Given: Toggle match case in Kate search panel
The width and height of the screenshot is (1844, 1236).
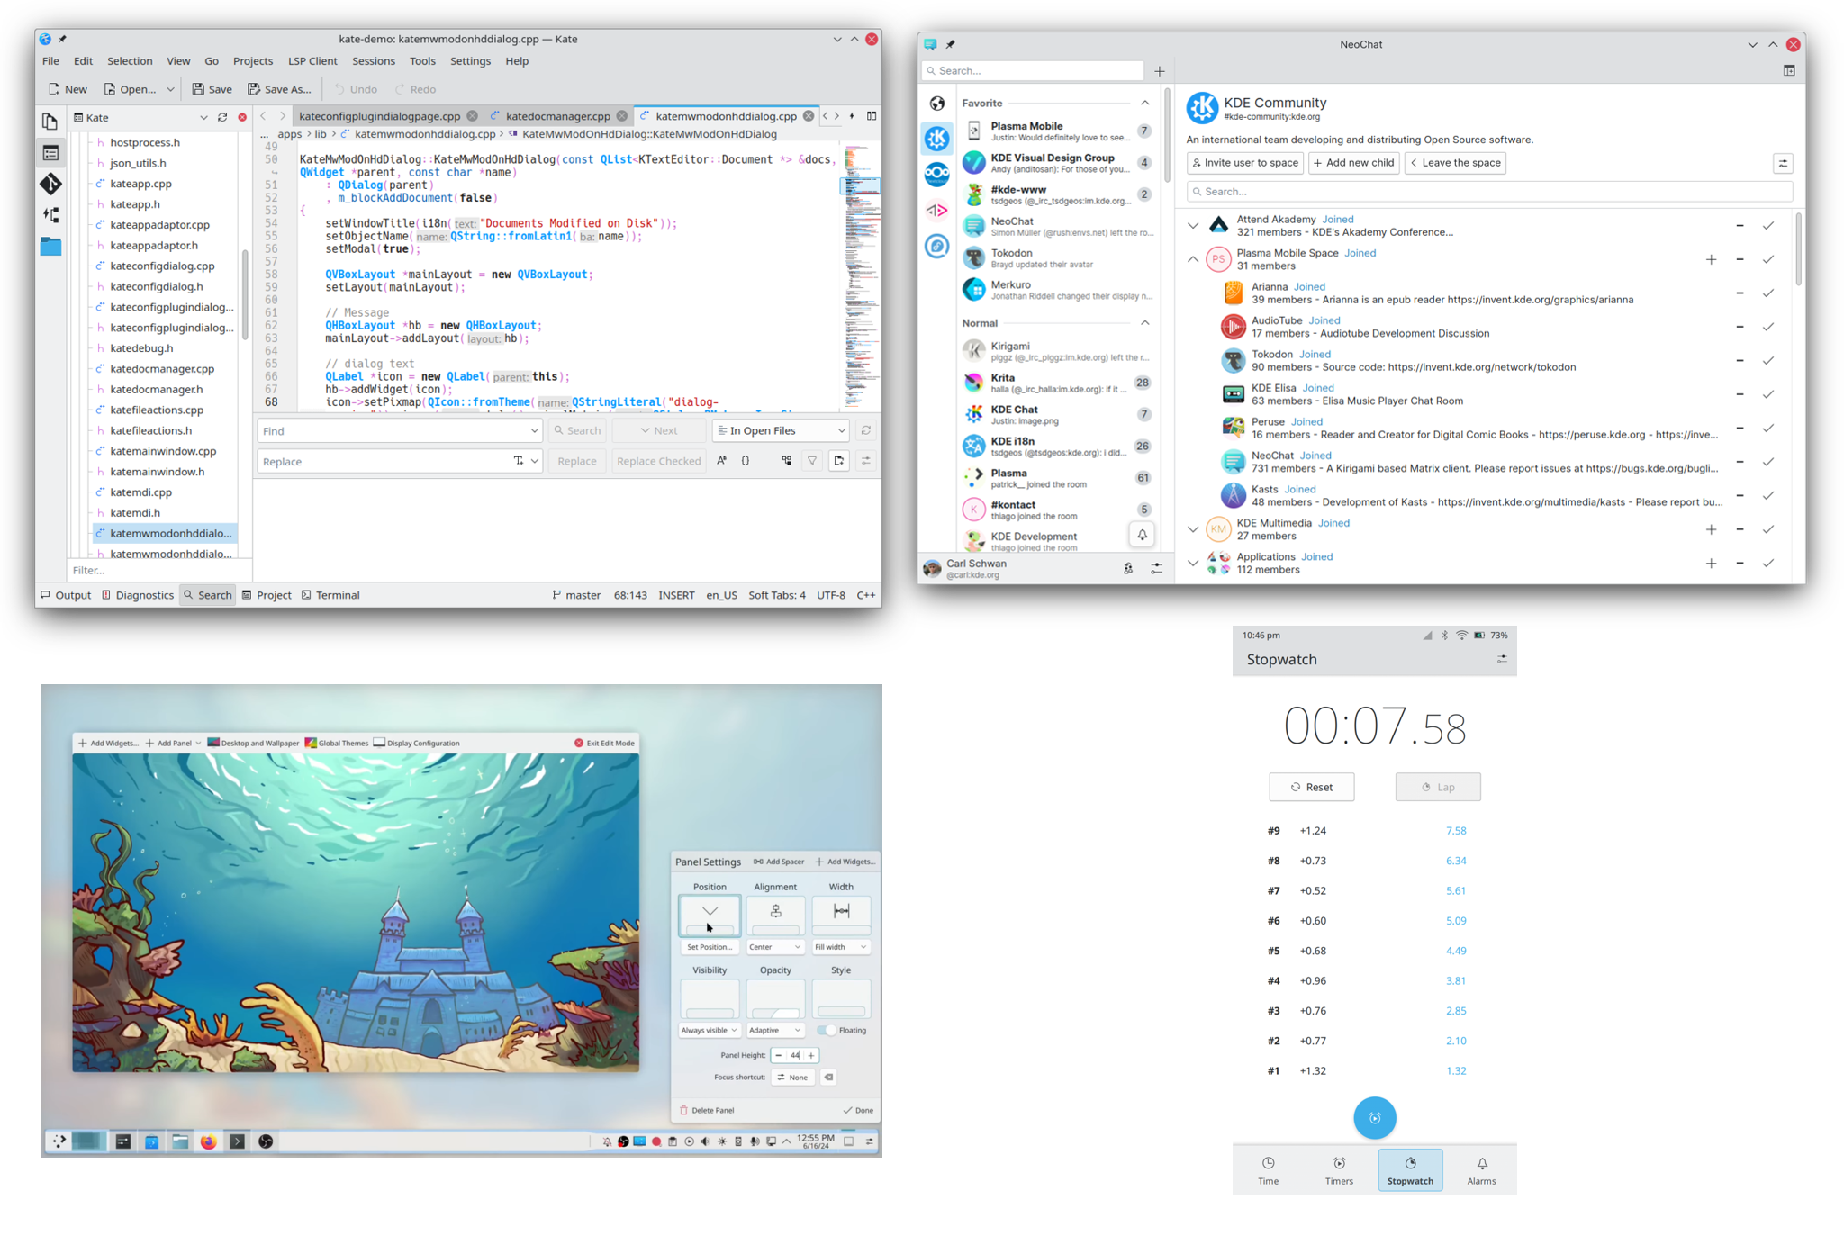Looking at the screenshot, I should 721,461.
